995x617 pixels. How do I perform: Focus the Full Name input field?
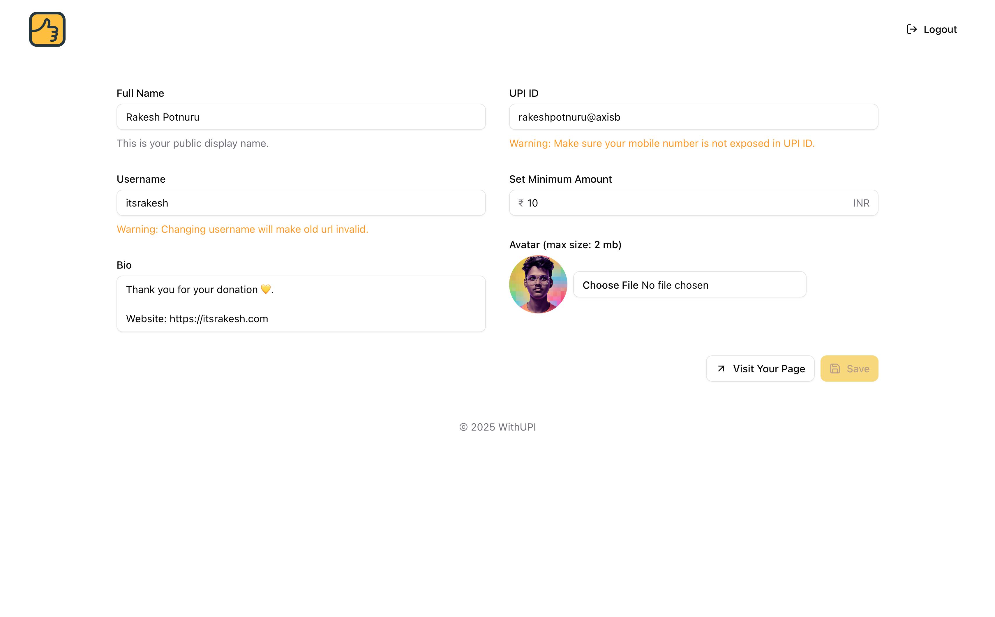[x=301, y=117]
